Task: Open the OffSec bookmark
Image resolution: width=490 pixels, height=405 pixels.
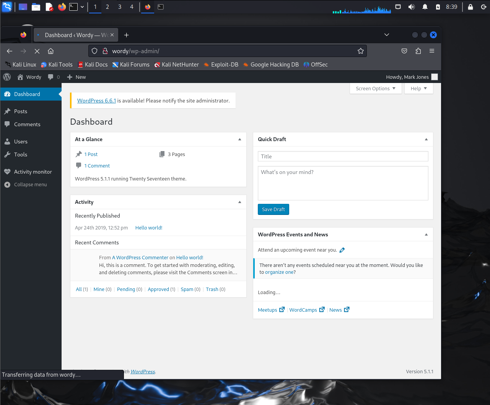Action: tap(316, 65)
